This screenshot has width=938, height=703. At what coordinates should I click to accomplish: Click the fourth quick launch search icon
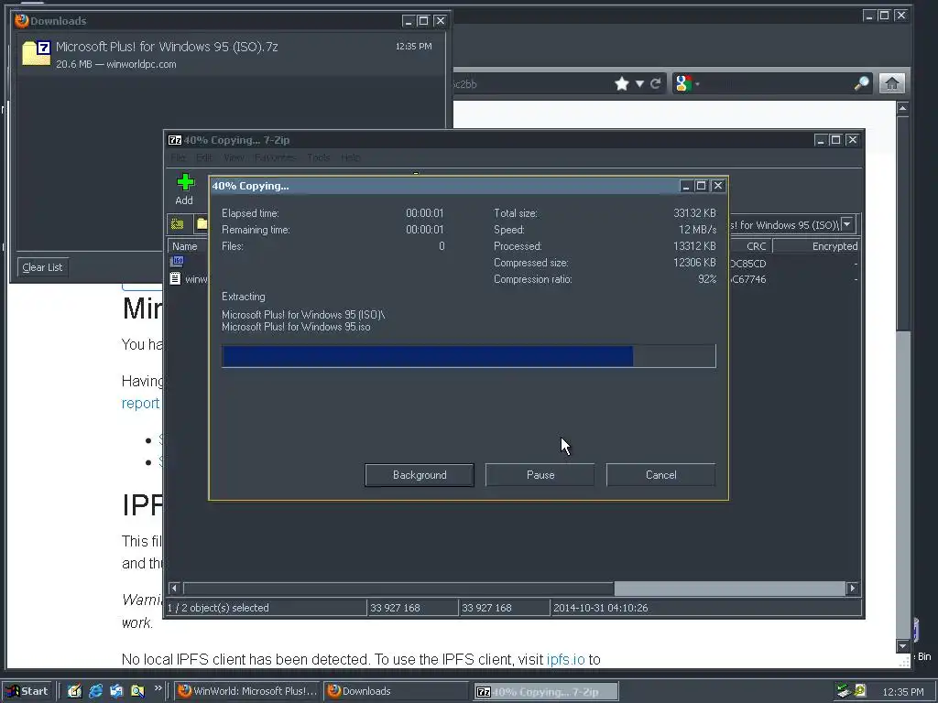click(137, 691)
